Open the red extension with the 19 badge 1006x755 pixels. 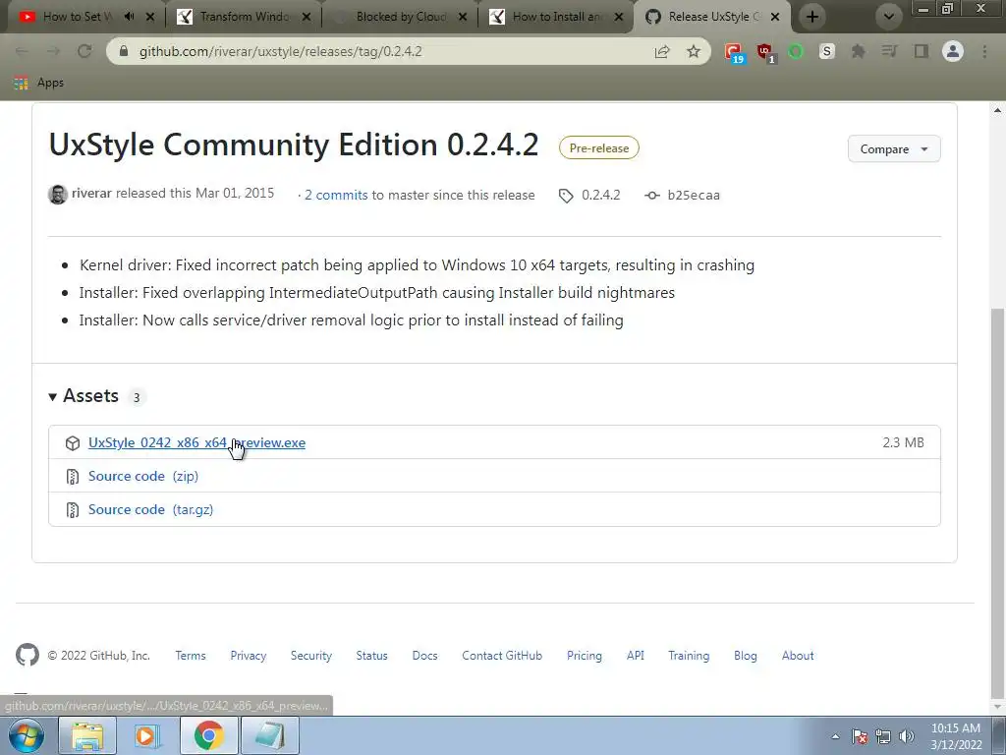(x=734, y=53)
